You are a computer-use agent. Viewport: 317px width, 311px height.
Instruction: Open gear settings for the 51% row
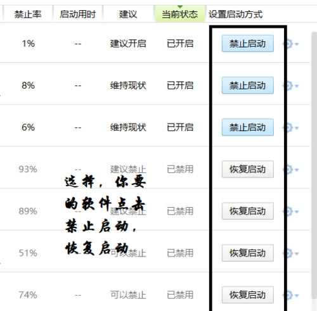[290, 253]
